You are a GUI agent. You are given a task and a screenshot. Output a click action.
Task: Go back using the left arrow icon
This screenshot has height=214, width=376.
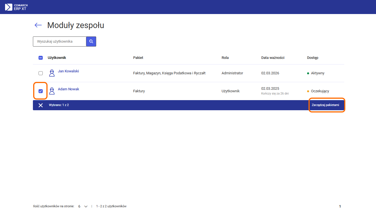(38, 25)
